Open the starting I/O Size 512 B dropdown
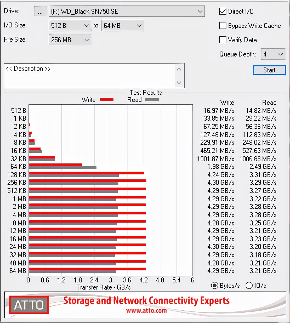290x323 pixels. (x=70, y=25)
